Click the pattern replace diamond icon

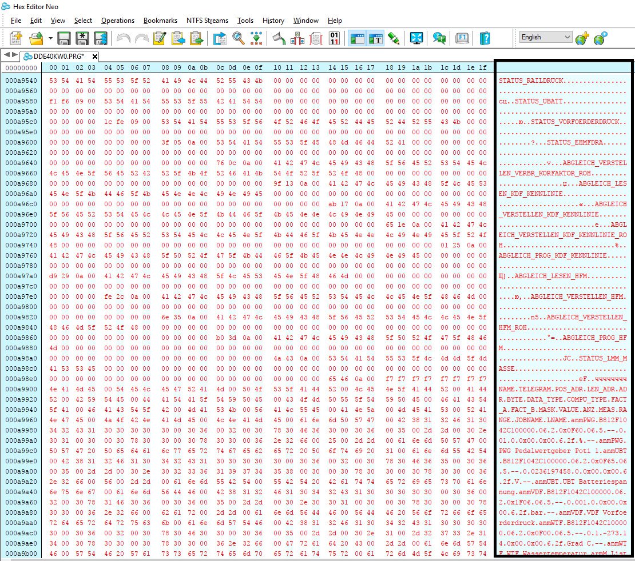click(x=256, y=38)
